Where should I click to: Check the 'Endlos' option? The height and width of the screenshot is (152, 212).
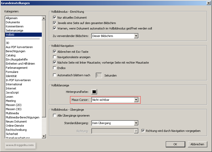(54, 68)
